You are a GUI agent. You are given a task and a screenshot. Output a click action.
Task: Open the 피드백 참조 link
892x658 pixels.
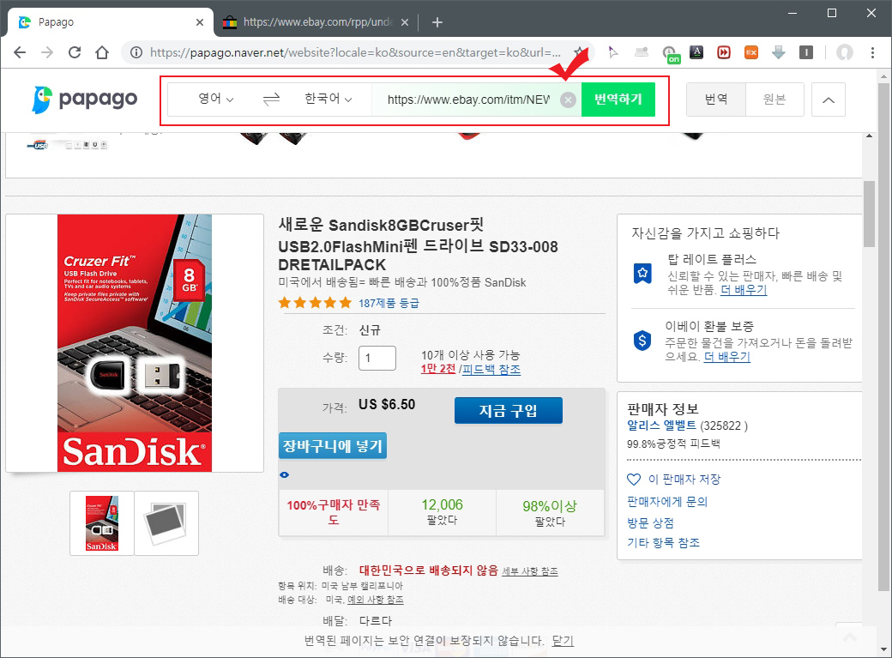pos(491,370)
